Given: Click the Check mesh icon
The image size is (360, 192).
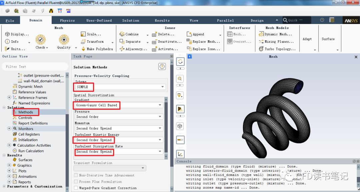Looking at the screenshot, I should [x=41, y=40].
